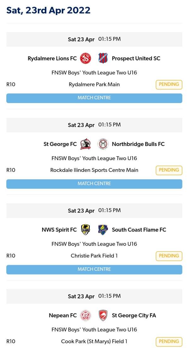The image size is (189, 353).
Task: Open Match Centre for St George FC match
Action: [x=94, y=184]
